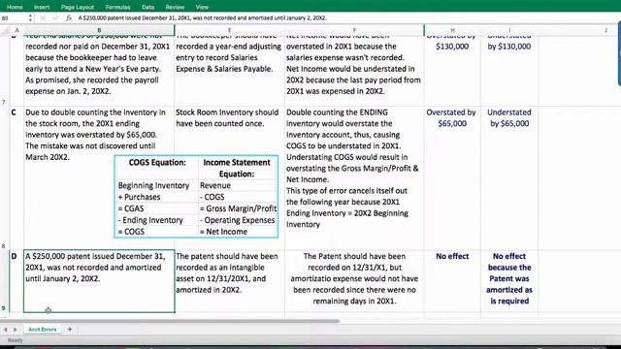Viewport: 621px width, 349px height.
Task: Open the Insert Function fx button
Action: coord(69,17)
